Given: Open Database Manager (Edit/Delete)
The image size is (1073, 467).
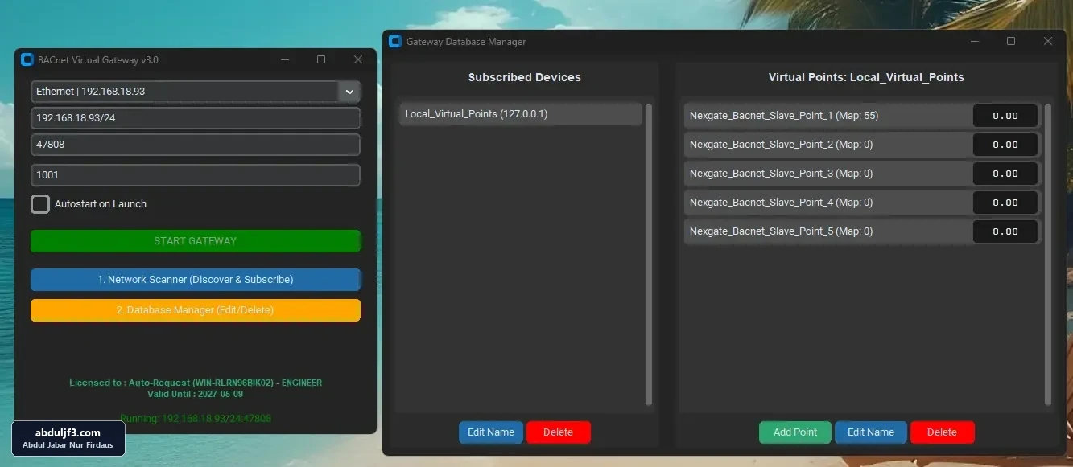Looking at the screenshot, I should (196, 310).
